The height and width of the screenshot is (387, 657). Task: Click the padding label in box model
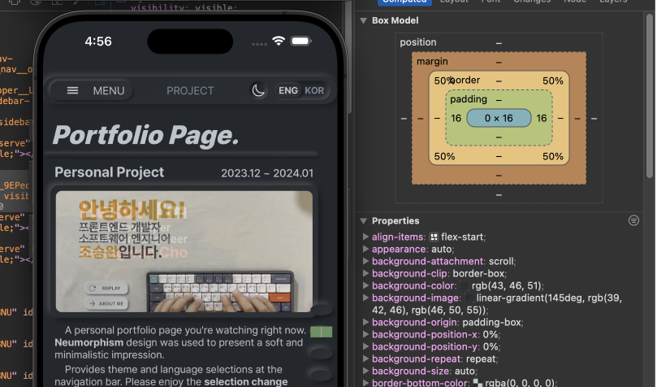[x=469, y=99]
